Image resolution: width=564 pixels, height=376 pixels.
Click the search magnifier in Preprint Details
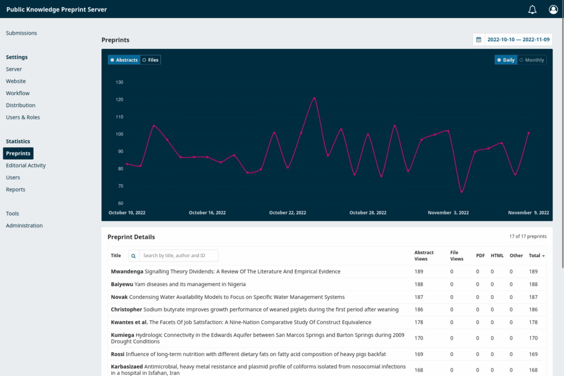pyautogui.click(x=132, y=255)
